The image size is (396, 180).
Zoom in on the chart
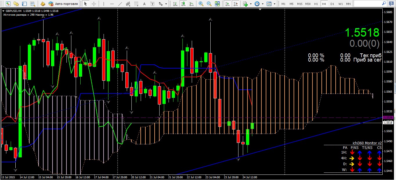(201, 4)
